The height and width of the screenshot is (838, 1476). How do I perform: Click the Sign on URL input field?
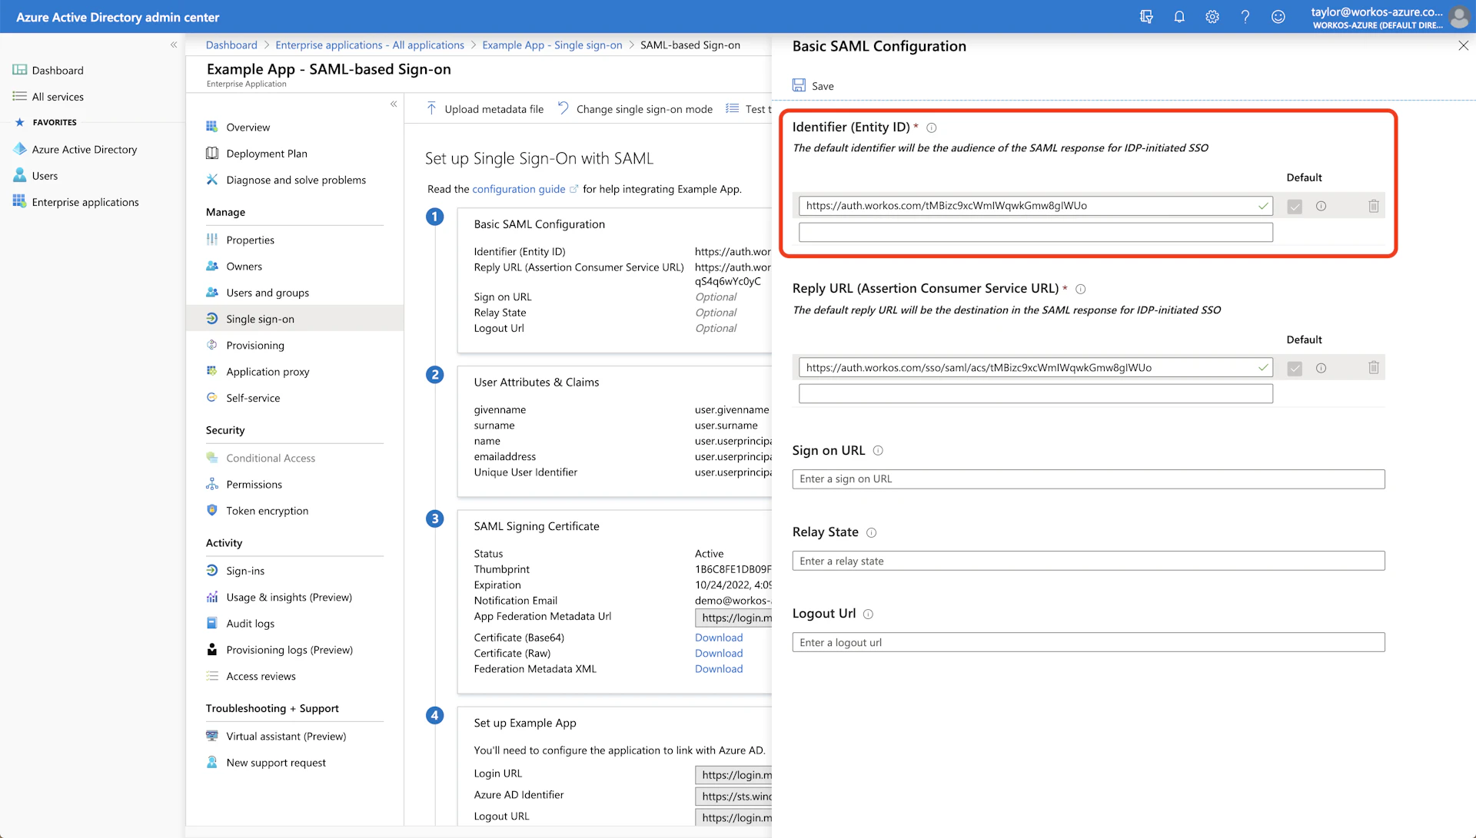click(1089, 479)
